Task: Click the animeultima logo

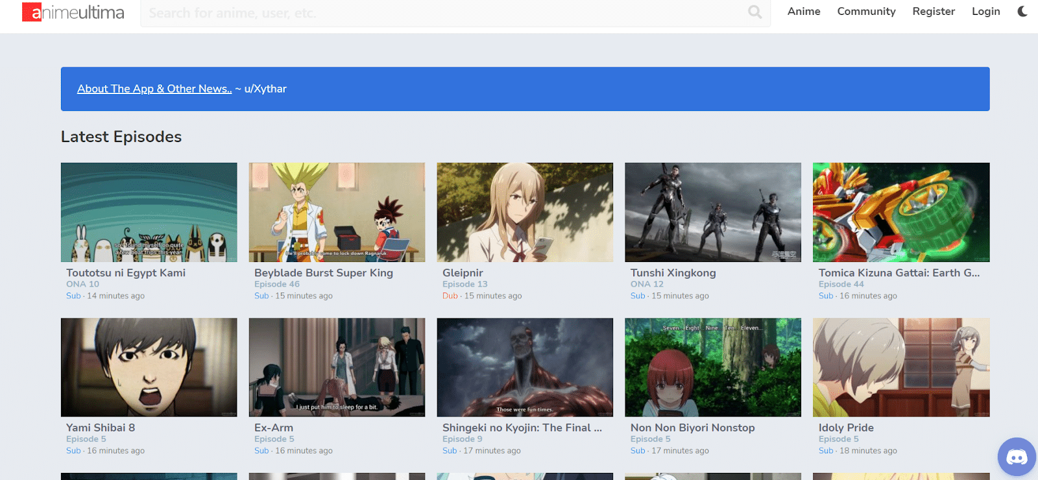Action: pyautogui.click(x=73, y=12)
